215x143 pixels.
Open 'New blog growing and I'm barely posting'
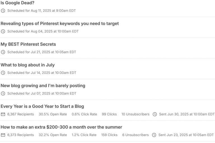(x=43, y=85)
